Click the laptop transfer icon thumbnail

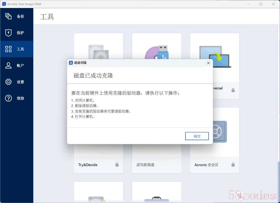(x=215, y=57)
